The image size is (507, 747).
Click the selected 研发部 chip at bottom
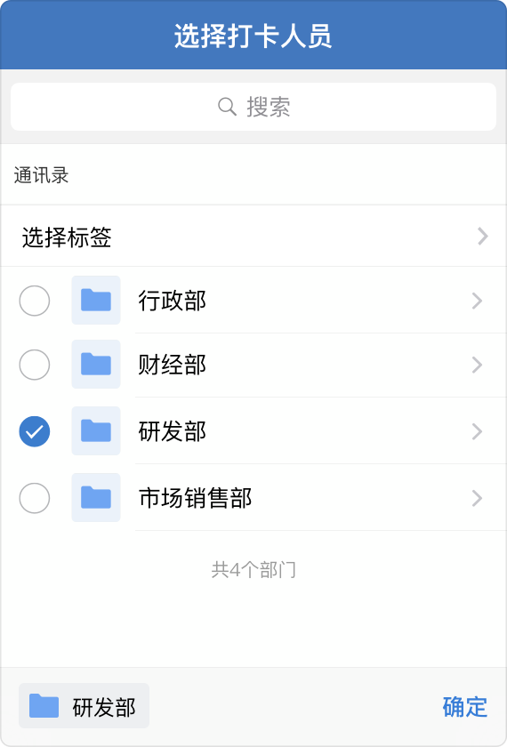84,706
